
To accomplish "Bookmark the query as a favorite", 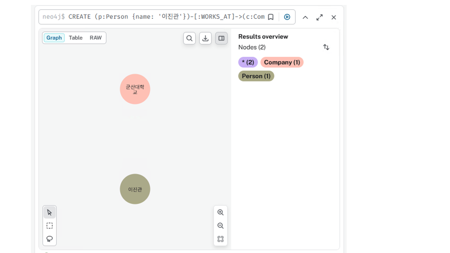I will [x=271, y=17].
